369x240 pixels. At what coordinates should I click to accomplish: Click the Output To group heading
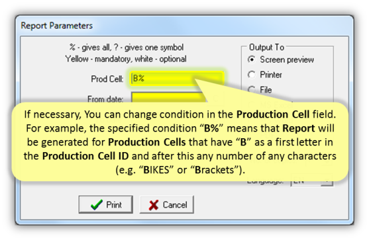[266, 47]
